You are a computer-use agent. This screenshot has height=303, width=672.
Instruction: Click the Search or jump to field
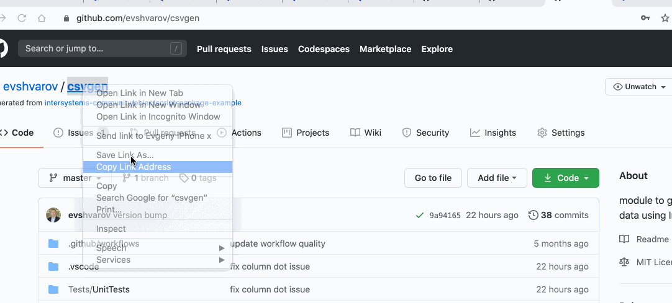(102, 48)
